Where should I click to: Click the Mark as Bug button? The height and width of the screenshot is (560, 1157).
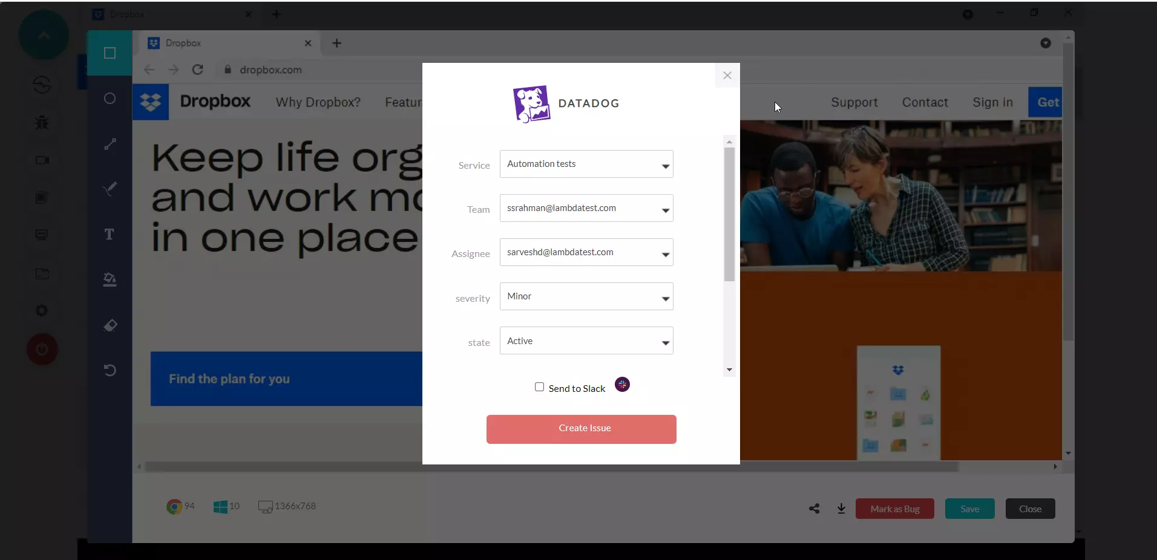(x=894, y=509)
